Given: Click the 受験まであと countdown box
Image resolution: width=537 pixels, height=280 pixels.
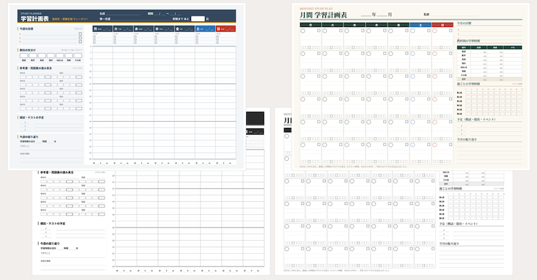Looking at the screenshot, I should click(198, 19).
